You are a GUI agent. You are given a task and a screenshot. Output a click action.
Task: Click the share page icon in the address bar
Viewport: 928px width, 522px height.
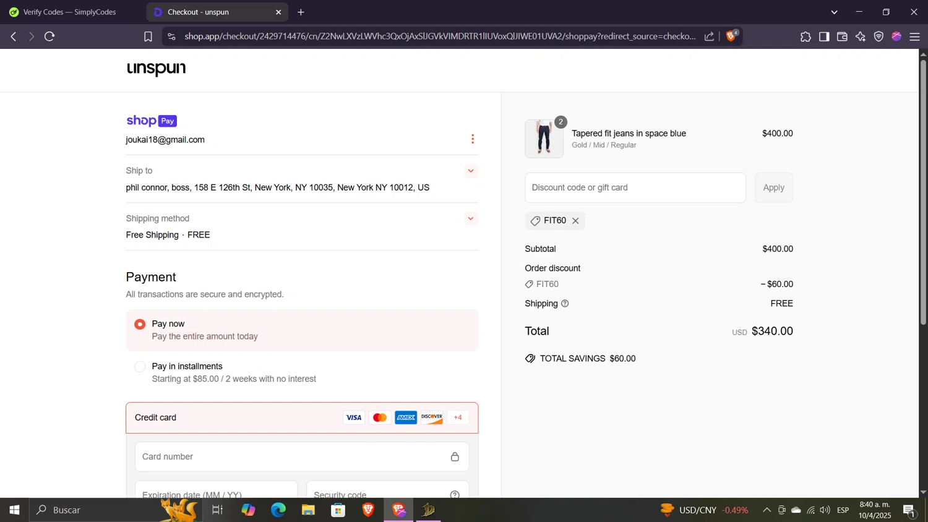(710, 36)
